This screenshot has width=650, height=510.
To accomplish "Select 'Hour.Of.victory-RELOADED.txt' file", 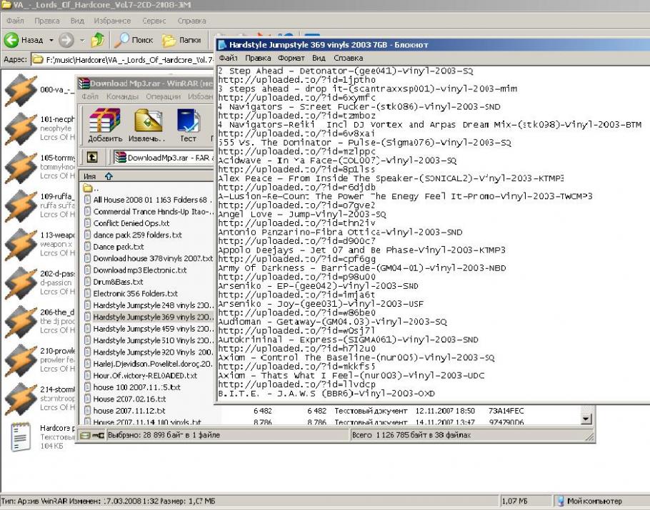I will click(141, 375).
